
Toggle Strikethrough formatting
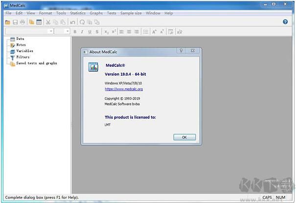97,32
